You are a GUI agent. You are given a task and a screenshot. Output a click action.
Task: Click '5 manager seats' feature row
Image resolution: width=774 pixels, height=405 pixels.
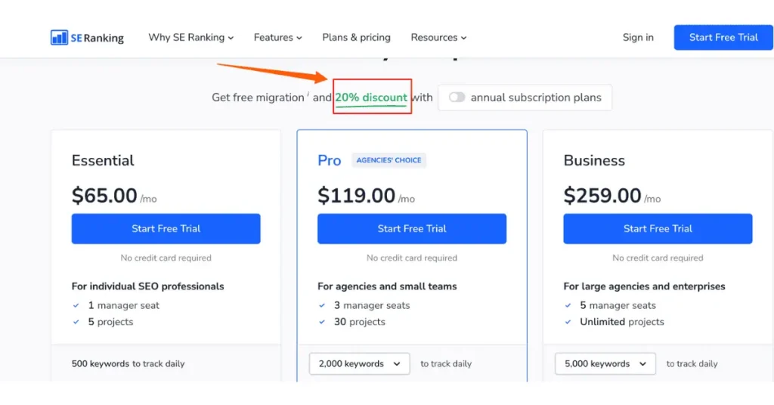(x=610, y=305)
